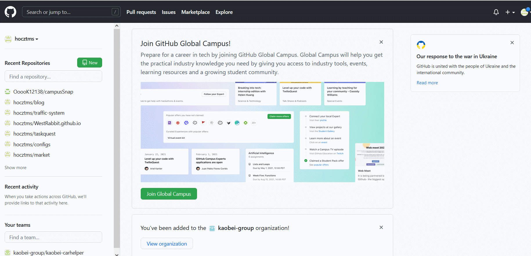Click the Join Global Campus button
Image resolution: width=531 pixels, height=256 pixels.
point(169,194)
